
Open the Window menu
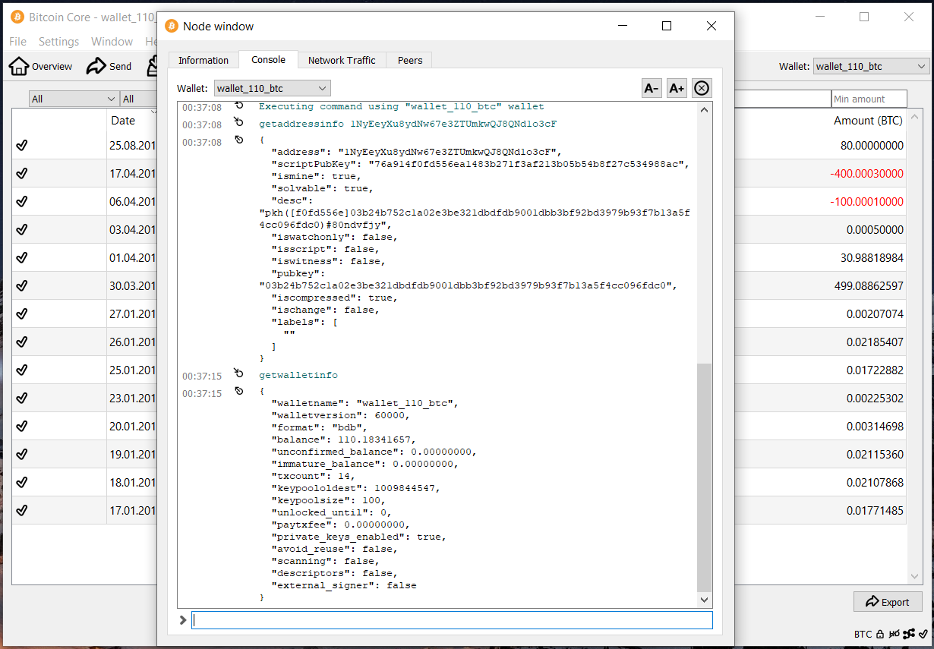pyautogui.click(x=112, y=42)
